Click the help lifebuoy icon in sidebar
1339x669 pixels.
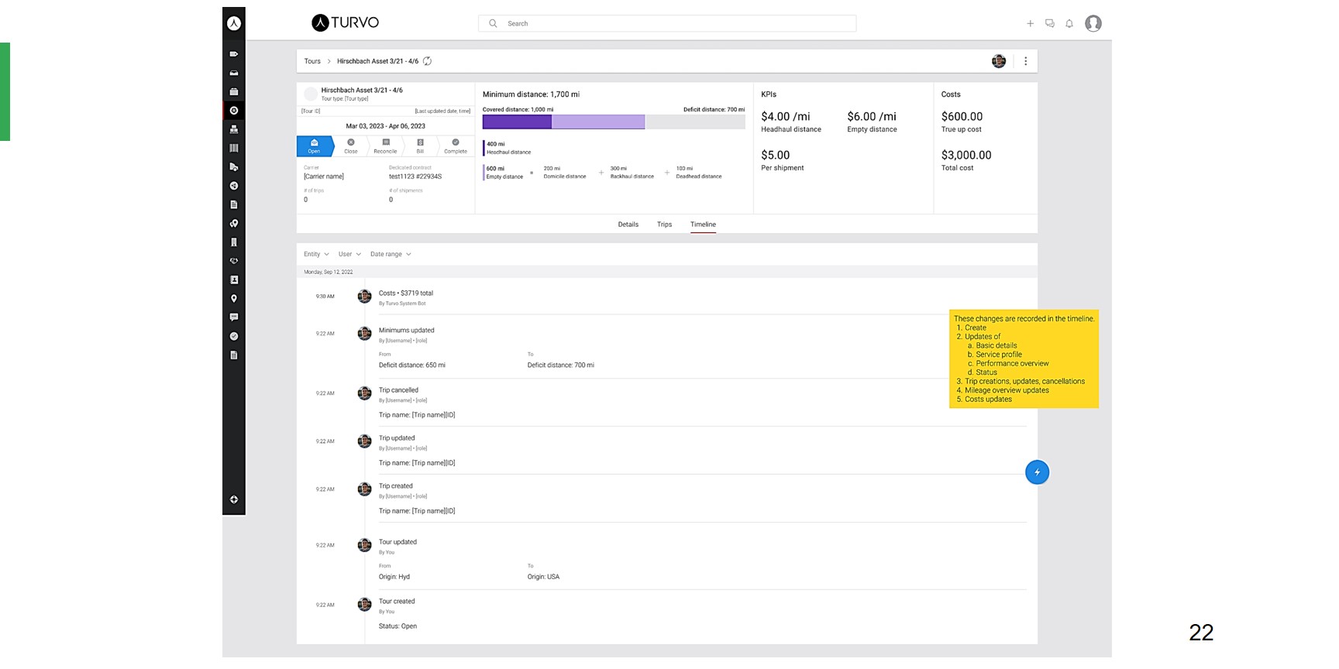click(x=234, y=499)
